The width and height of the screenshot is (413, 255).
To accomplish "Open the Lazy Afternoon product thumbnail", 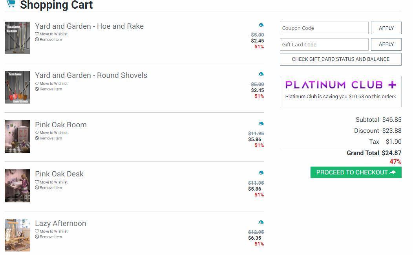I will [x=17, y=235].
